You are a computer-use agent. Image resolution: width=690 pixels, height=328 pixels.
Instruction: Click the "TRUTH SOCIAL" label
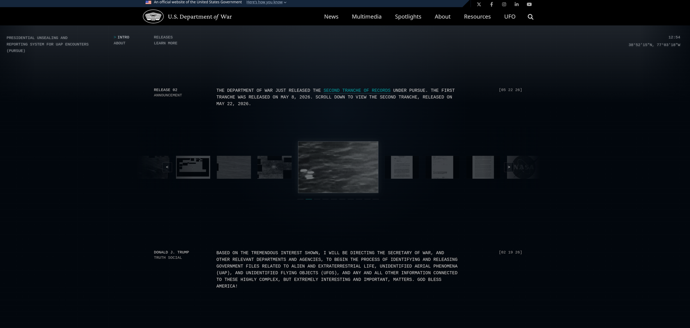pos(168,258)
